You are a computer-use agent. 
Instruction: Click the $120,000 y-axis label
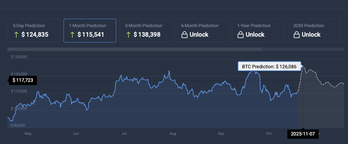pyautogui.click(x=19, y=74)
